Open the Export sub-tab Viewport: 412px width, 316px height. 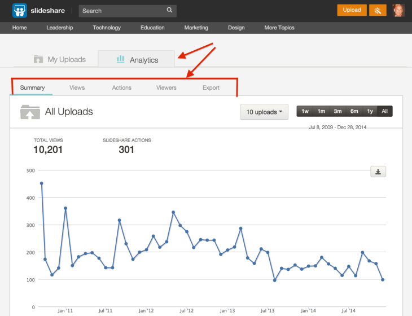tap(211, 87)
